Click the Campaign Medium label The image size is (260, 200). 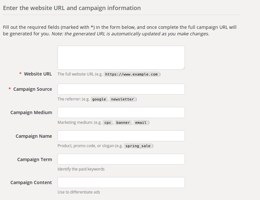pos(31,112)
